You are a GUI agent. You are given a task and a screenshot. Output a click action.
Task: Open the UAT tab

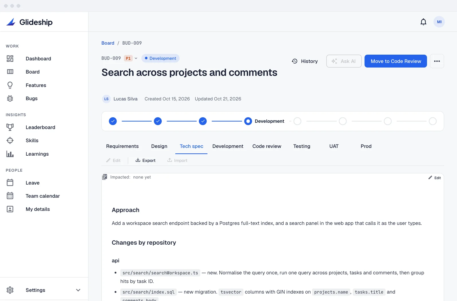pyautogui.click(x=334, y=146)
